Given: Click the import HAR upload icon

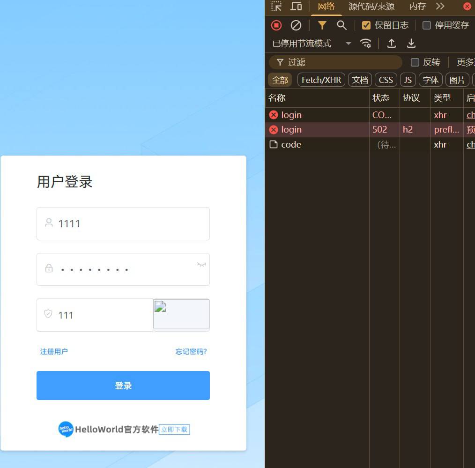Looking at the screenshot, I should click(x=392, y=44).
